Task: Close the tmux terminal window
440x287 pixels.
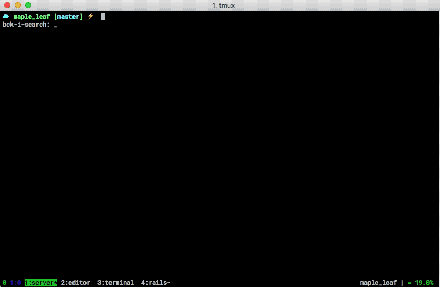Action: (7, 5)
